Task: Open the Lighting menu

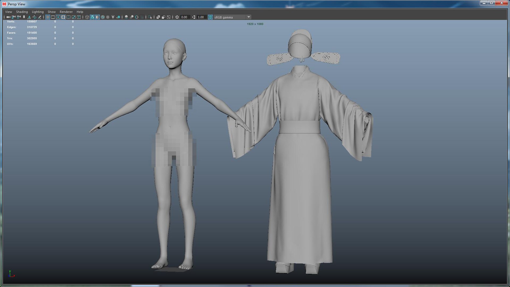Action: tap(37, 12)
